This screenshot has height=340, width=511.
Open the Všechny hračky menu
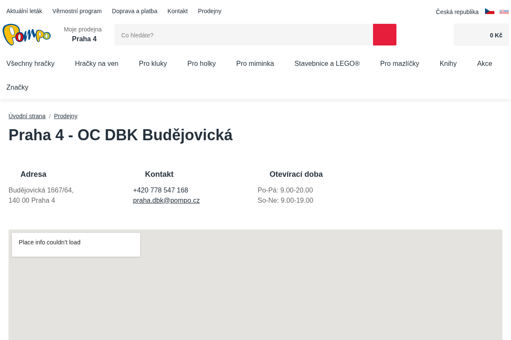30,64
